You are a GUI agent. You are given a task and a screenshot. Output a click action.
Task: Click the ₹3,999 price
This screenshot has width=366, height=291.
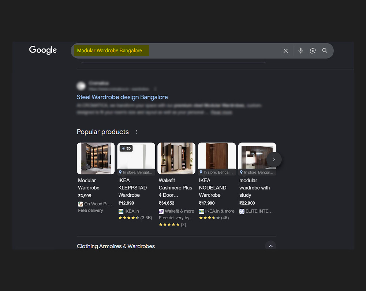click(85, 196)
